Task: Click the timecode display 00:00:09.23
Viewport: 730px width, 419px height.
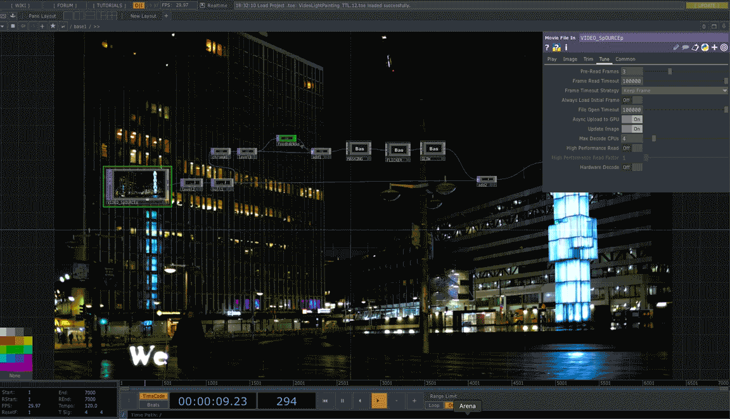Action: click(x=213, y=401)
